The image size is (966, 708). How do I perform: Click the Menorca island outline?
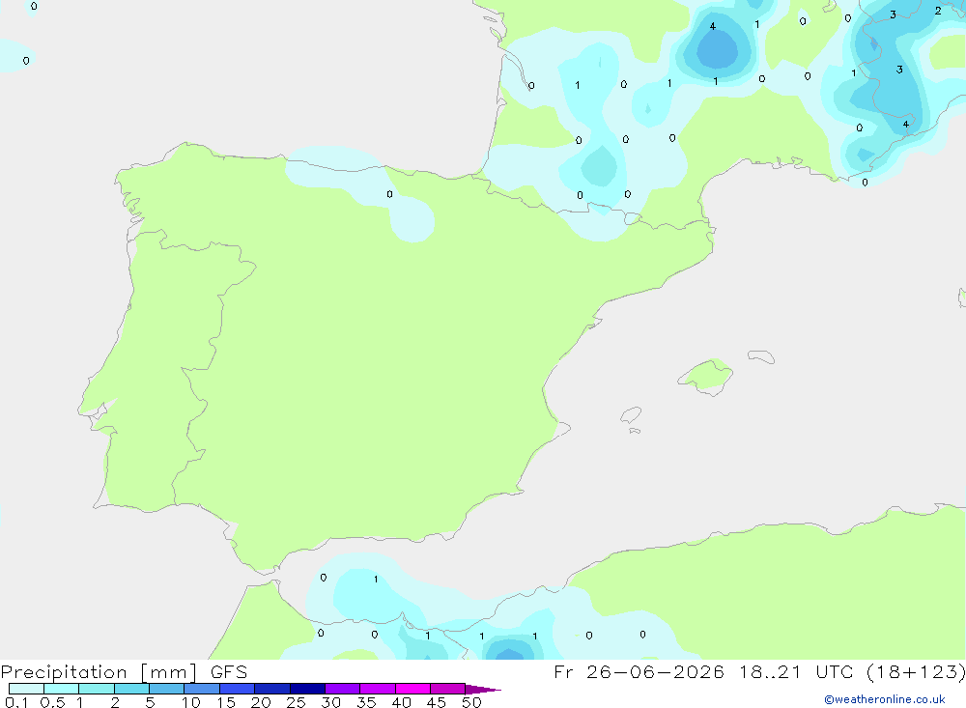761,356
